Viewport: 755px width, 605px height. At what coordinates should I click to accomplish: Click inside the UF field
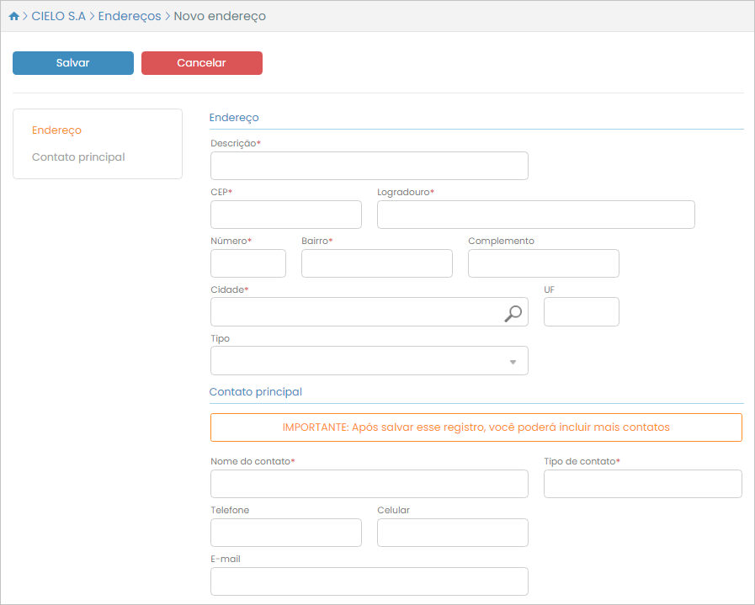tap(581, 312)
